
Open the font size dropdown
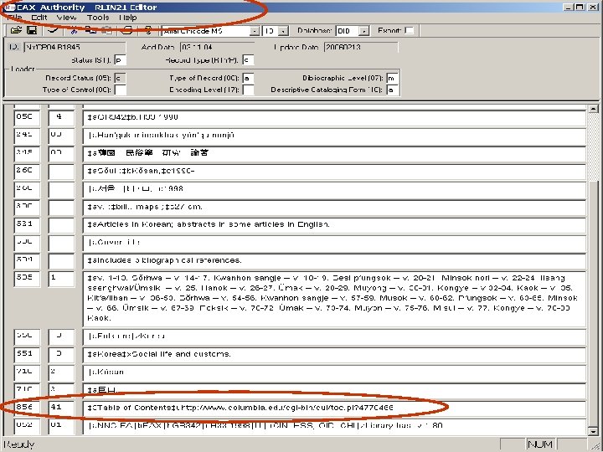point(283,31)
